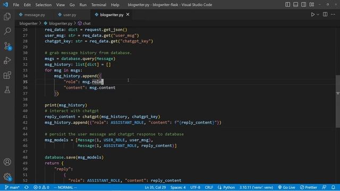This screenshot has height=191, width=340.
Task: Click the NORMAL vim mode indicator
Action: pyautogui.click(x=65, y=187)
